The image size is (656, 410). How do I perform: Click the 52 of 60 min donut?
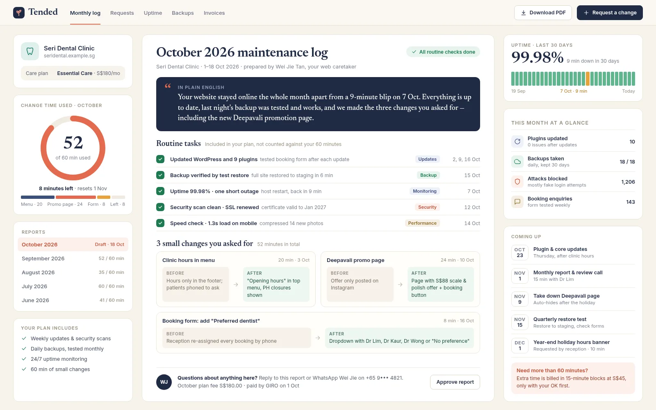73,148
